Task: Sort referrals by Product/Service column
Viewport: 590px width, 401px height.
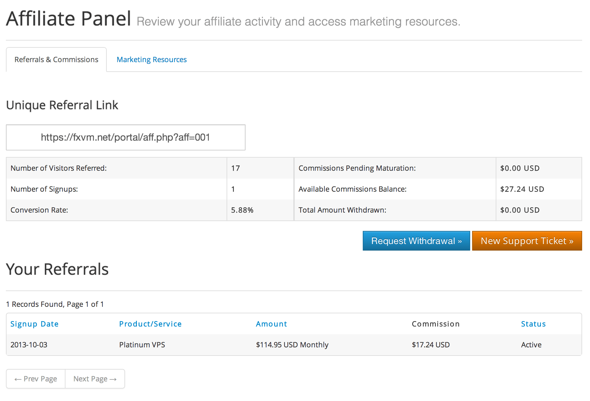Action: point(150,324)
